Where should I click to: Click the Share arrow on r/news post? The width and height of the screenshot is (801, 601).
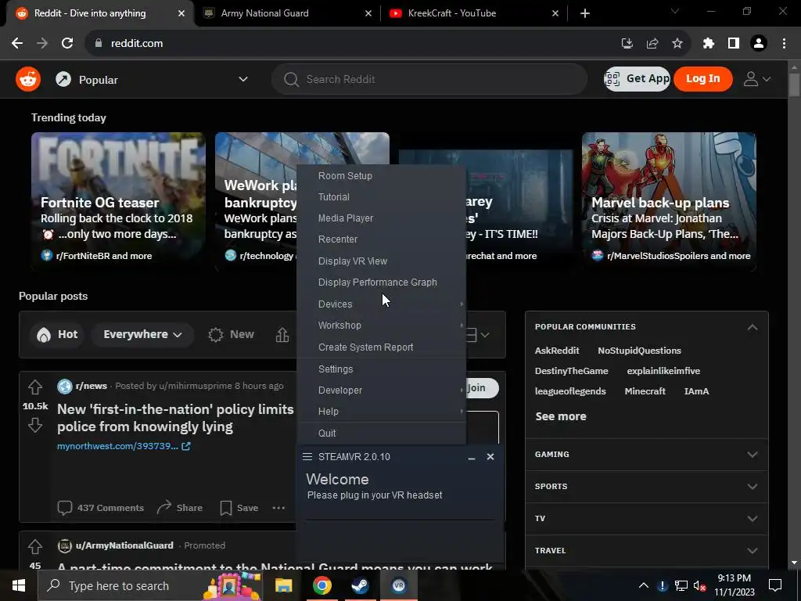(164, 507)
